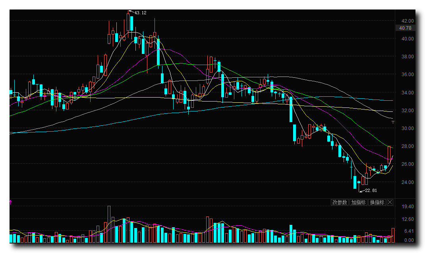The image size is (425, 253).
Task: Click the 26.00 price axis label
Action: pyautogui.click(x=408, y=164)
